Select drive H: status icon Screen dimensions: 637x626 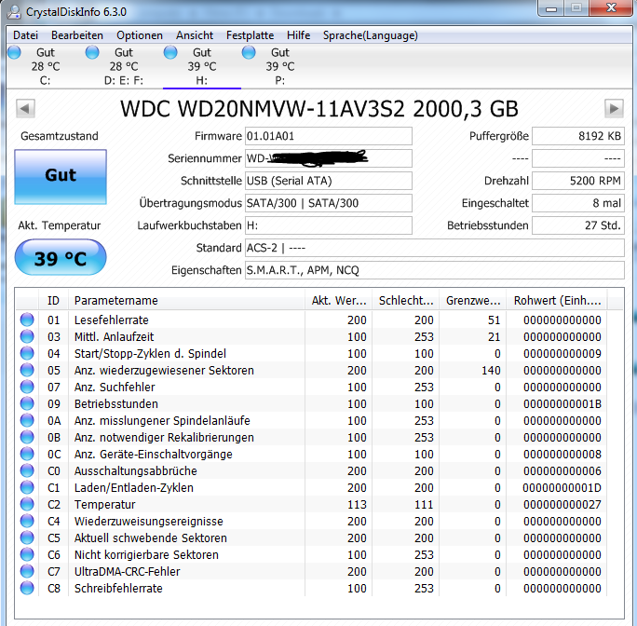[x=170, y=52]
